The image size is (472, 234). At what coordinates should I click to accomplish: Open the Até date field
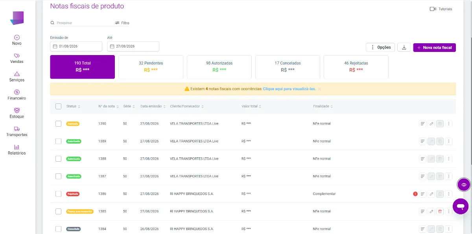point(133,46)
